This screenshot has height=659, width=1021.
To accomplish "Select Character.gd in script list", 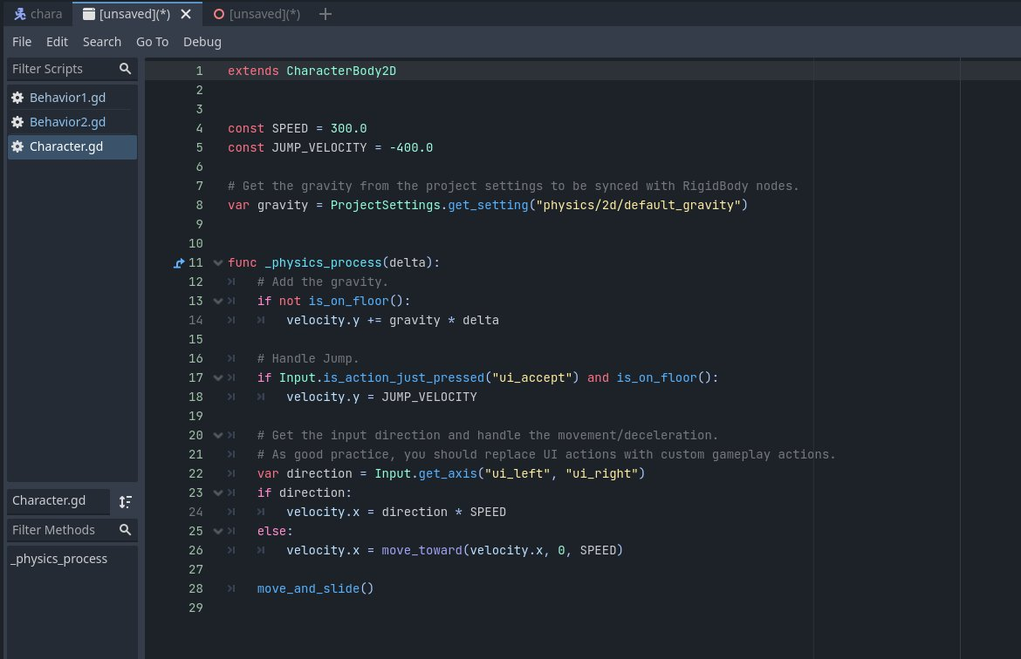I will (x=72, y=147).
